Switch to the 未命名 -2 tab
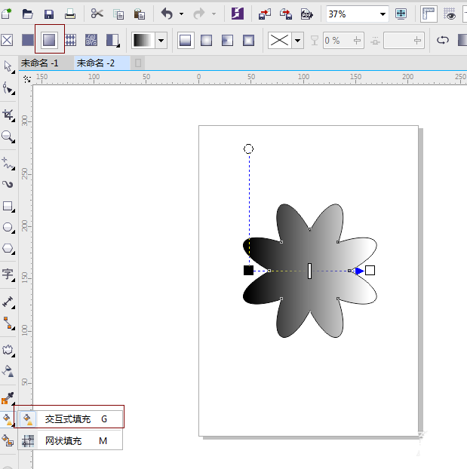This screenshot has height=469, width=467. pos(96,63)
